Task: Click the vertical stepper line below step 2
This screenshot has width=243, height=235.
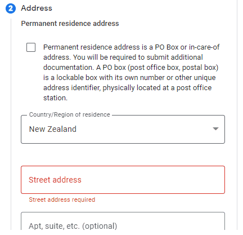Action: (11, 124)
